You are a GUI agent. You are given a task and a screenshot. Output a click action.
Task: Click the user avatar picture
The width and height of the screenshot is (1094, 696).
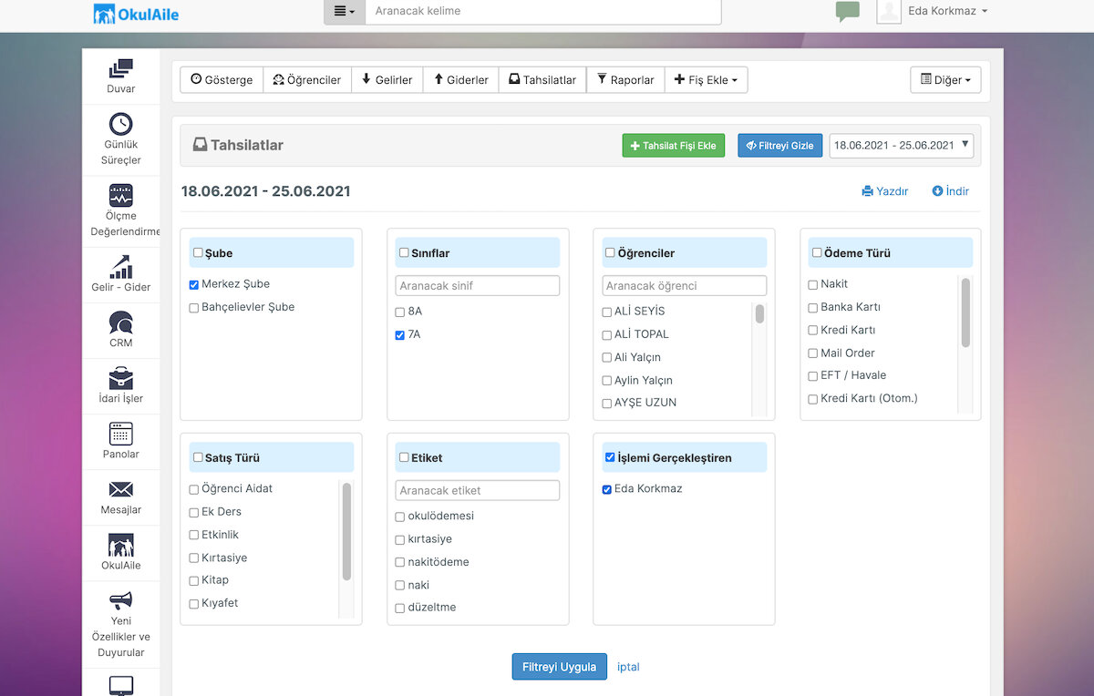[x=889, y=11]
